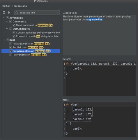
Task: Click the Before preview's fn foo line
Action: (x=101, y=64)
